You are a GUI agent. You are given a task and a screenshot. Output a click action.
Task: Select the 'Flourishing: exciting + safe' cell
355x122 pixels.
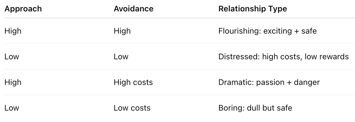click(267, 31)
